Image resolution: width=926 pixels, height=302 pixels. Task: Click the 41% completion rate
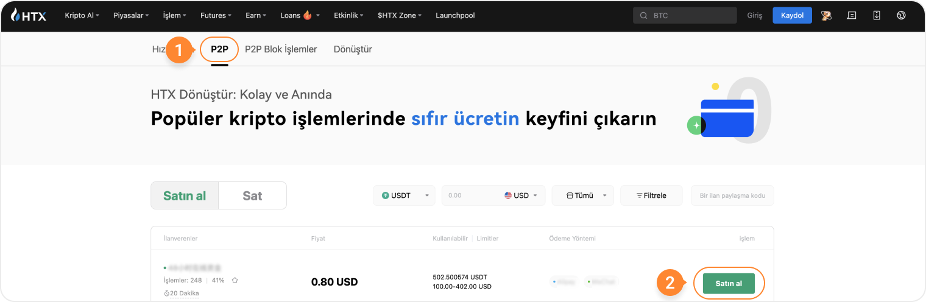tap(218, 280)
